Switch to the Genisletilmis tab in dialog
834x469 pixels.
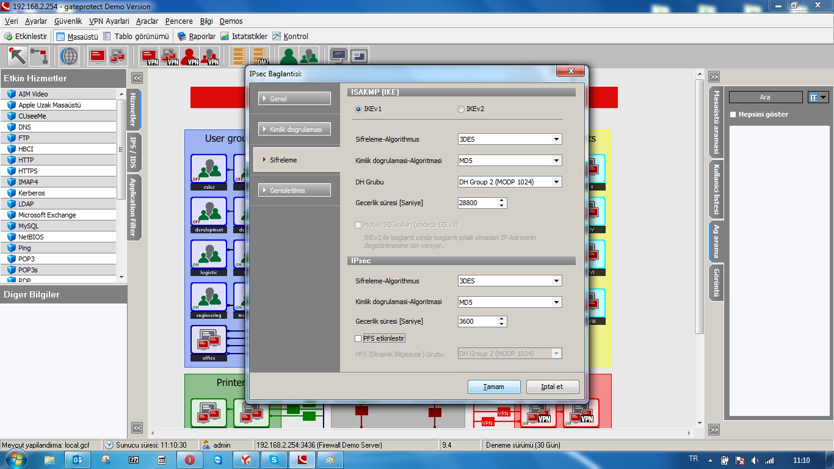click(295, 191)
